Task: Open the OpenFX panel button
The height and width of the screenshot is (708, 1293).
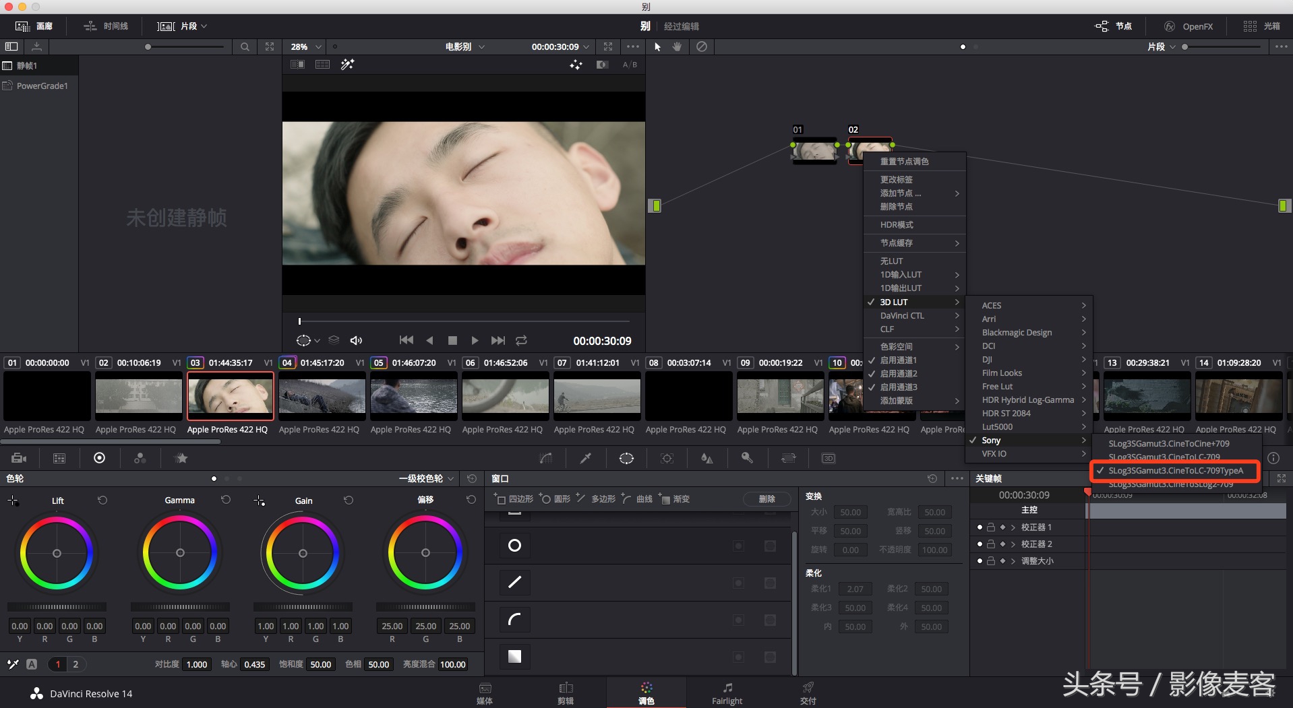Action: coord(1189,26)
